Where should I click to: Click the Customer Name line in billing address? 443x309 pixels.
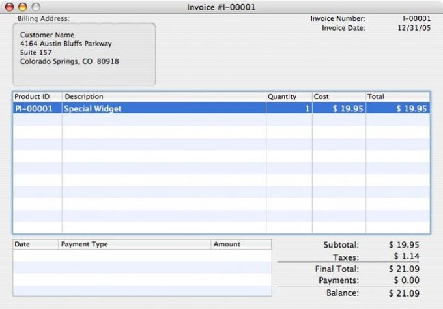47,35
